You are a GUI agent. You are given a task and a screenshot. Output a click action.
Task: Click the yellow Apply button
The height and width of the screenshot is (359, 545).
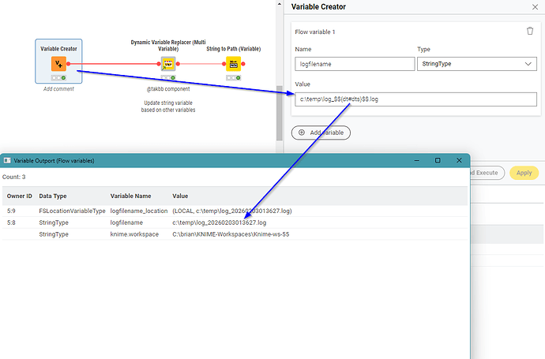pyautogui.click(x=522, y=173)
